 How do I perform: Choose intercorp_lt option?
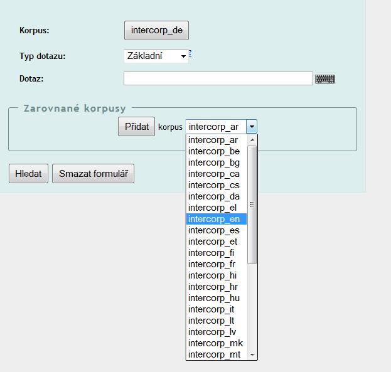[x=217, y=321]
